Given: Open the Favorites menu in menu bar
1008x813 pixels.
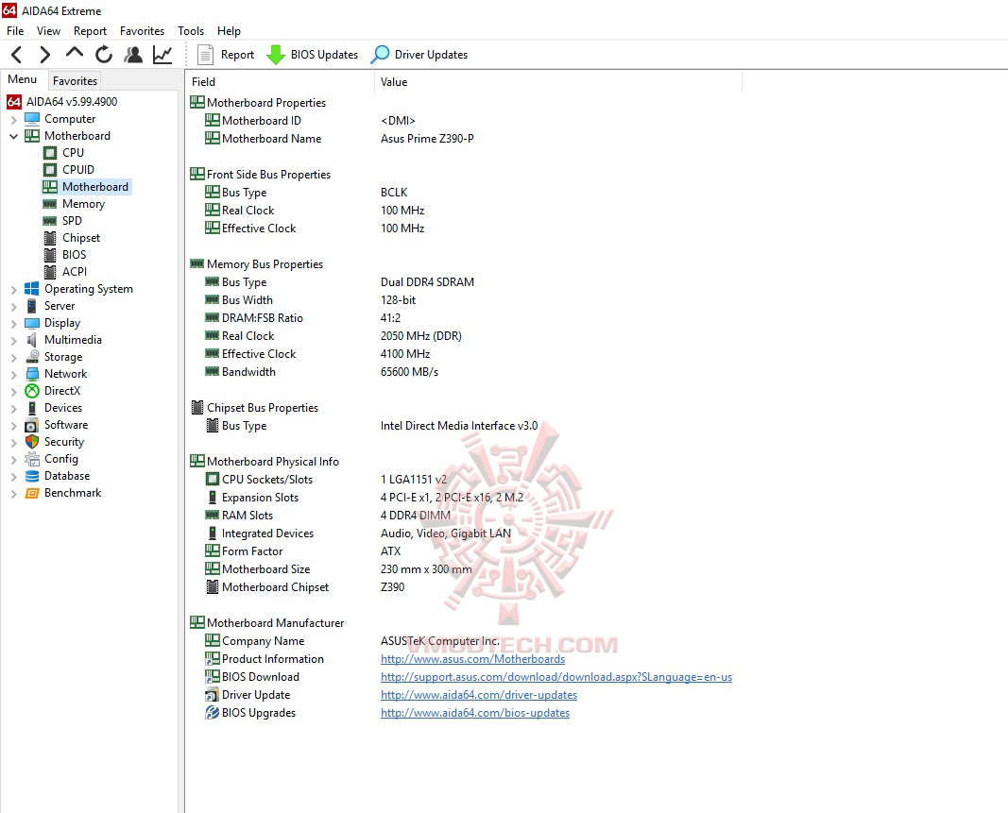Looking at the screenshot, I should point(142,31).
